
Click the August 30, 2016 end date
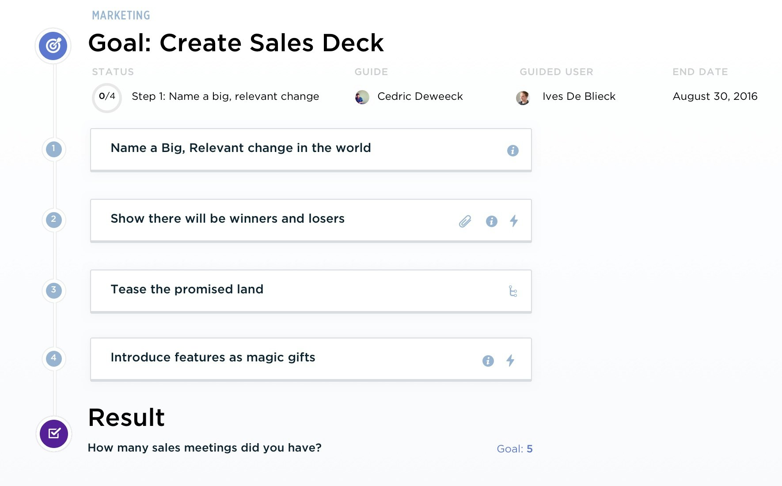tap(715, 96)
